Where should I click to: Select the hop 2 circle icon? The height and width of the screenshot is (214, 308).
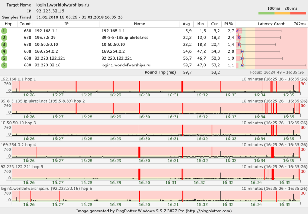(x=4, y=38)
